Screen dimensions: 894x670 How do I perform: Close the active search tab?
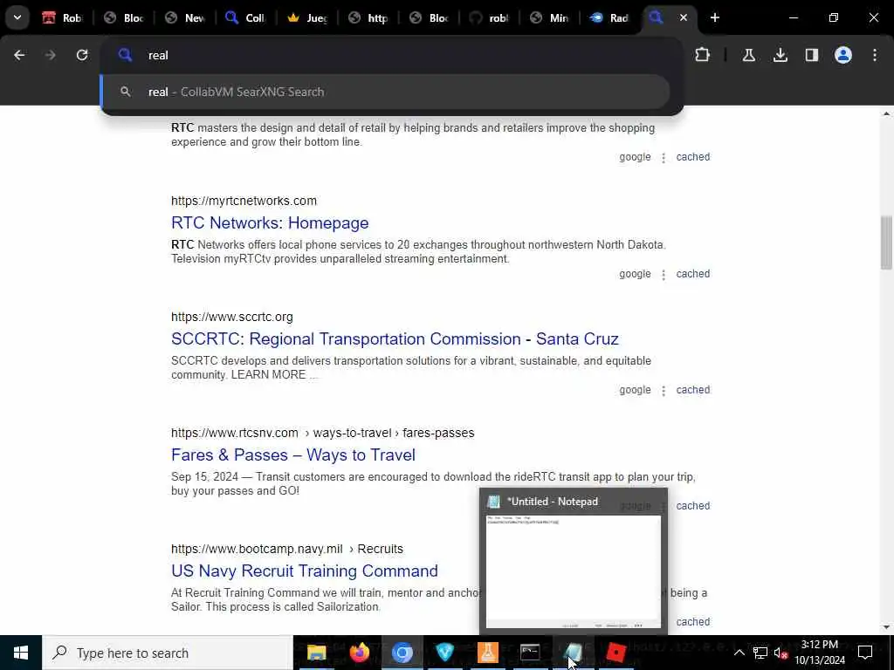(683, 17)
